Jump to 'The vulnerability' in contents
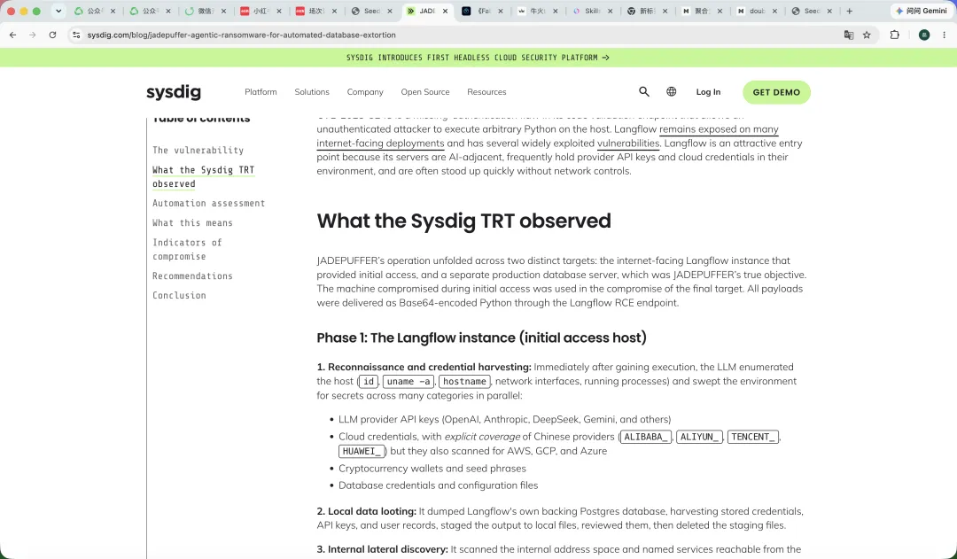 198,150
